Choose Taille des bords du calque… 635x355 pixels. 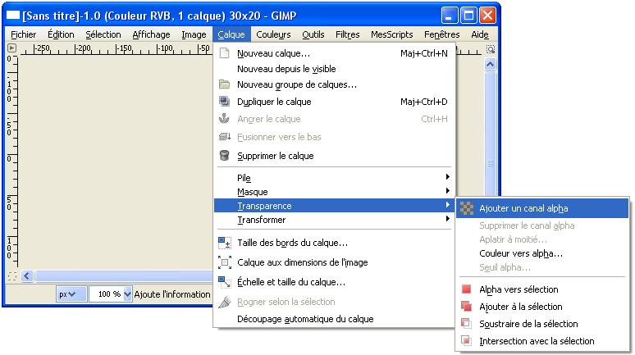(x=334, y=243)
